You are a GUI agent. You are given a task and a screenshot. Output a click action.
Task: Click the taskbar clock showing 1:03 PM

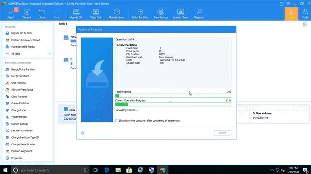293,170
